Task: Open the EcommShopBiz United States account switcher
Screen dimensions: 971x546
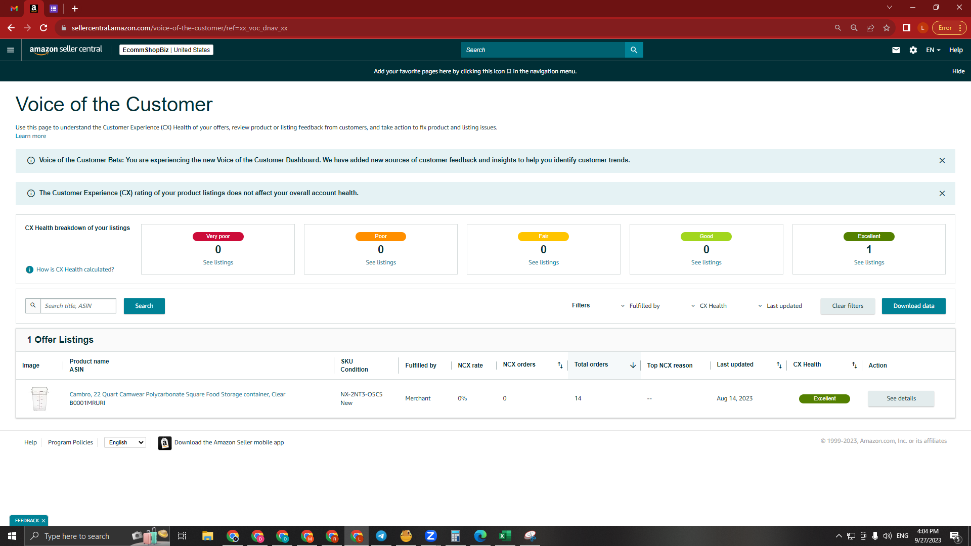Action: (166, 50)
